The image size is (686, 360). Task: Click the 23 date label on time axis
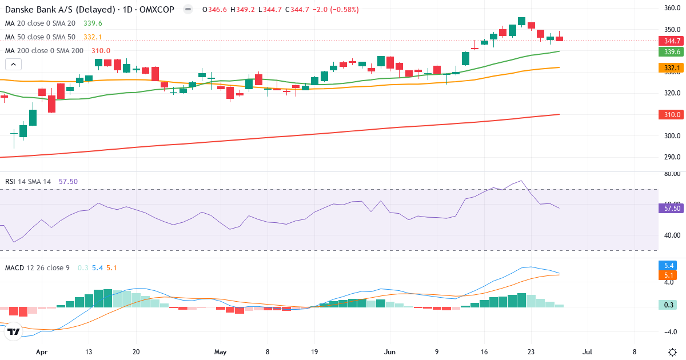pos(531,353)
